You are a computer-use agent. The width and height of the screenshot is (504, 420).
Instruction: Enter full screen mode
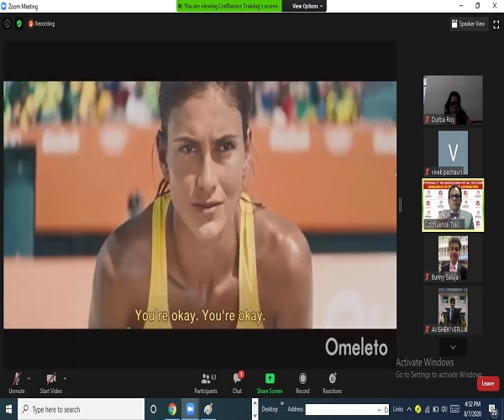496,24
